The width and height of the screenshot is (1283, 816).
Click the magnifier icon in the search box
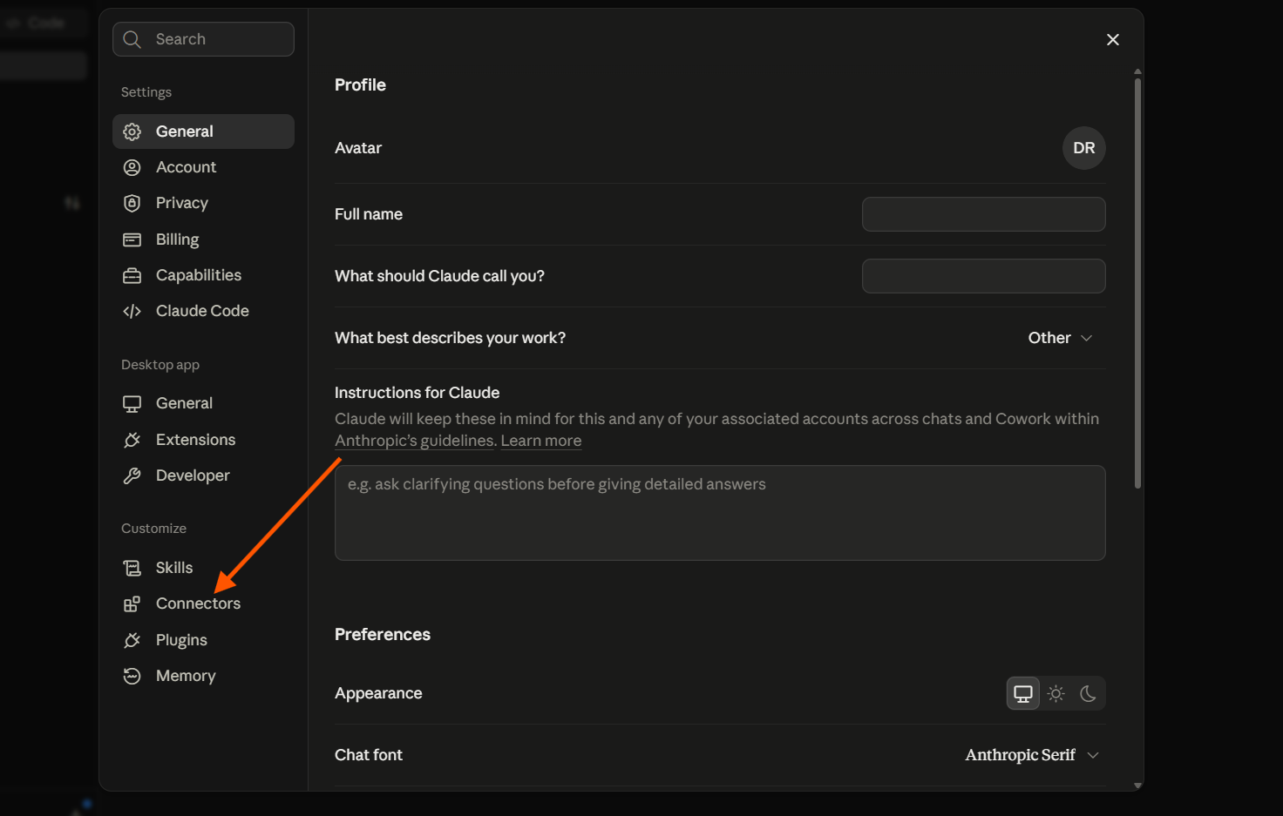[132, 39]
